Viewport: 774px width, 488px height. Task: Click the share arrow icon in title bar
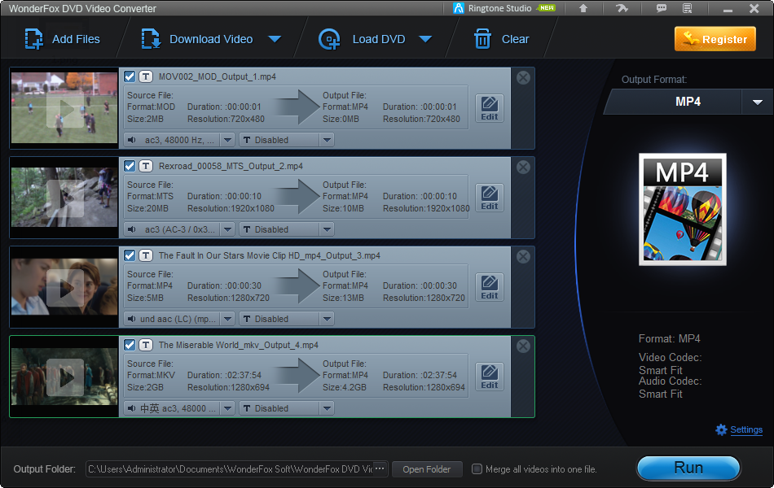pos(622,8)
